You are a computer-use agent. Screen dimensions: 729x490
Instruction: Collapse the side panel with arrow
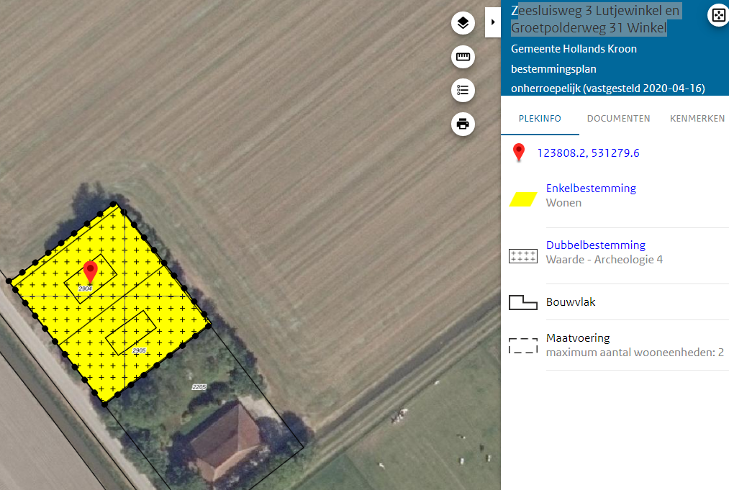pyautogui.click(x=493, y=22)
